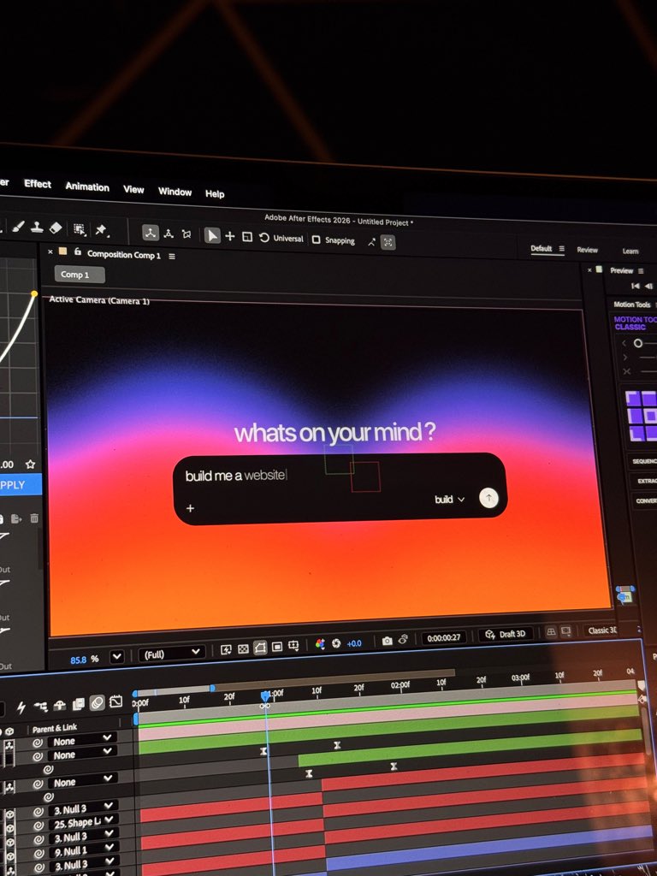Toggle mask and shape path visibility

pyautogui.click(x=260, y=648)
